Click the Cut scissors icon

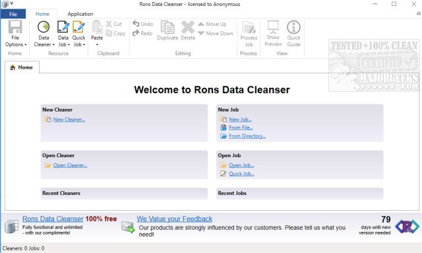pos(109,24)
